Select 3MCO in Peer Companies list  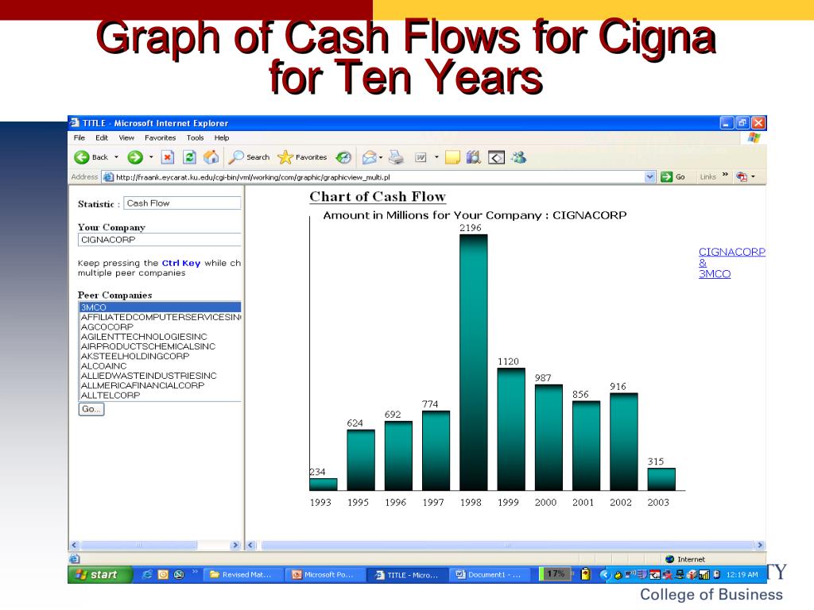click(x=160, y=307)
